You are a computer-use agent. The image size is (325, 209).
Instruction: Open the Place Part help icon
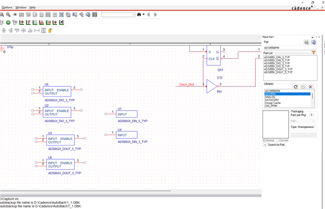(x=314, y=42)
